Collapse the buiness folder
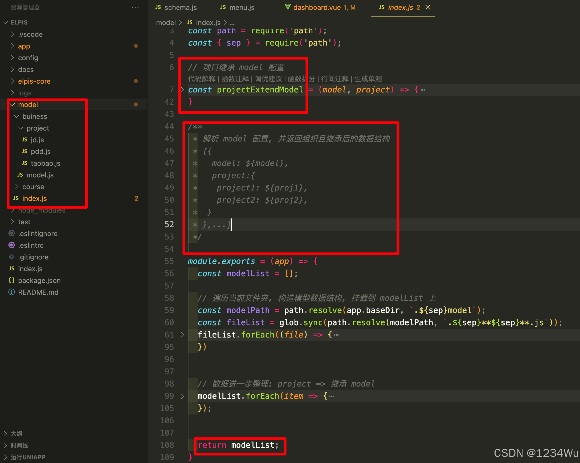 (x=17, y=116)
